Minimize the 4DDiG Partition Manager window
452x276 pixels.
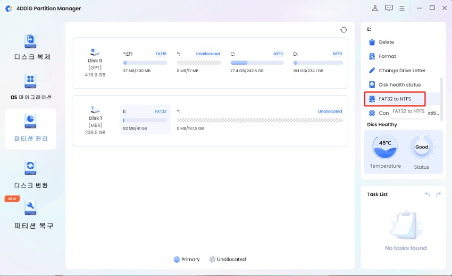(419, 8)
